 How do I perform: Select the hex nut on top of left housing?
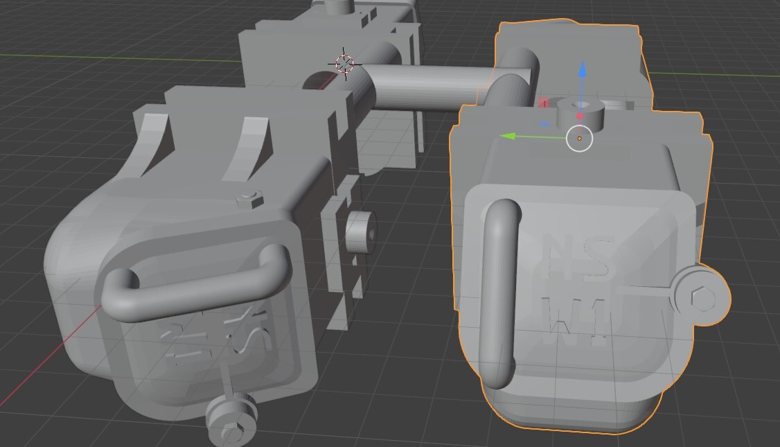pyautogui.click(x=249, y=198)
